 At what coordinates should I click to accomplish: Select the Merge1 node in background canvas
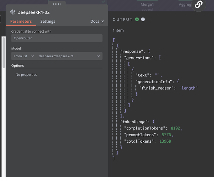tap(147, 5)
